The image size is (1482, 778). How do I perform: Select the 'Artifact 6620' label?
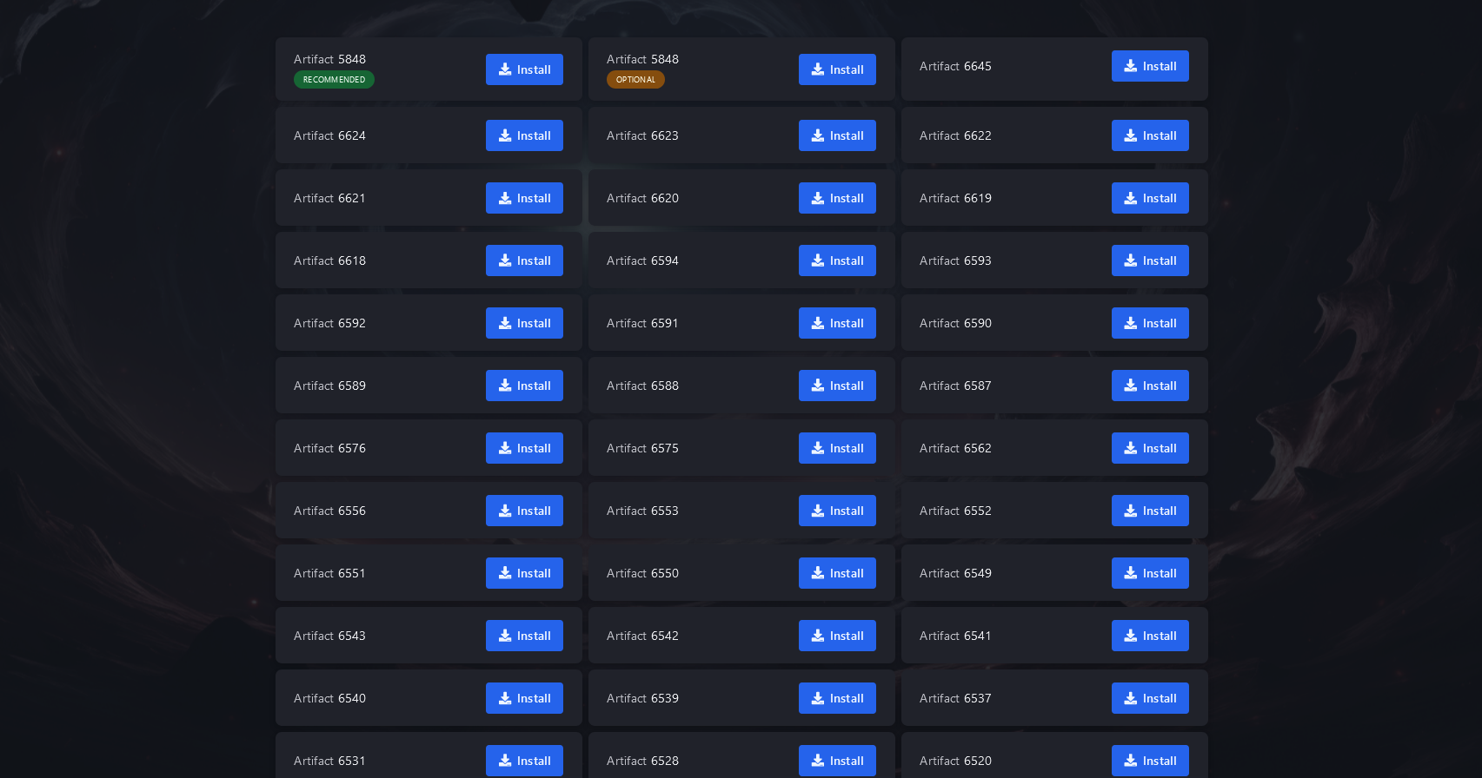[642, 198]
